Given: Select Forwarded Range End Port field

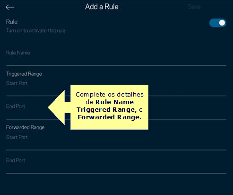Looking at the screenshot, I should pos(116,165).
